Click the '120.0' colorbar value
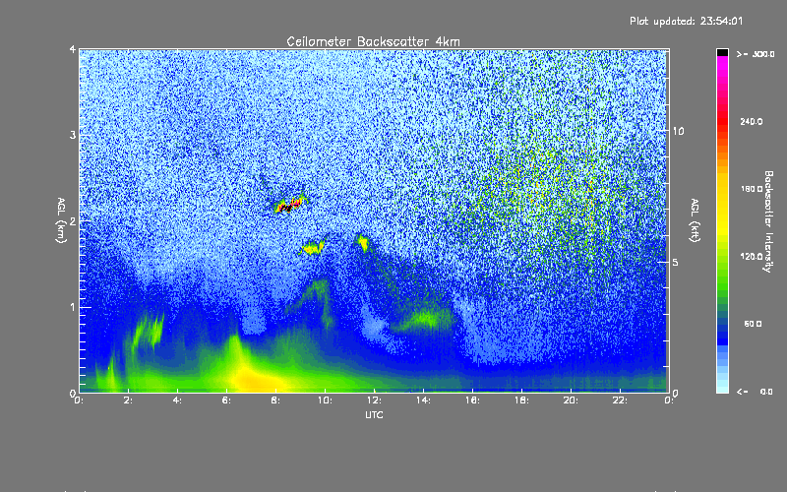The image size is (787, 492). 752,256
